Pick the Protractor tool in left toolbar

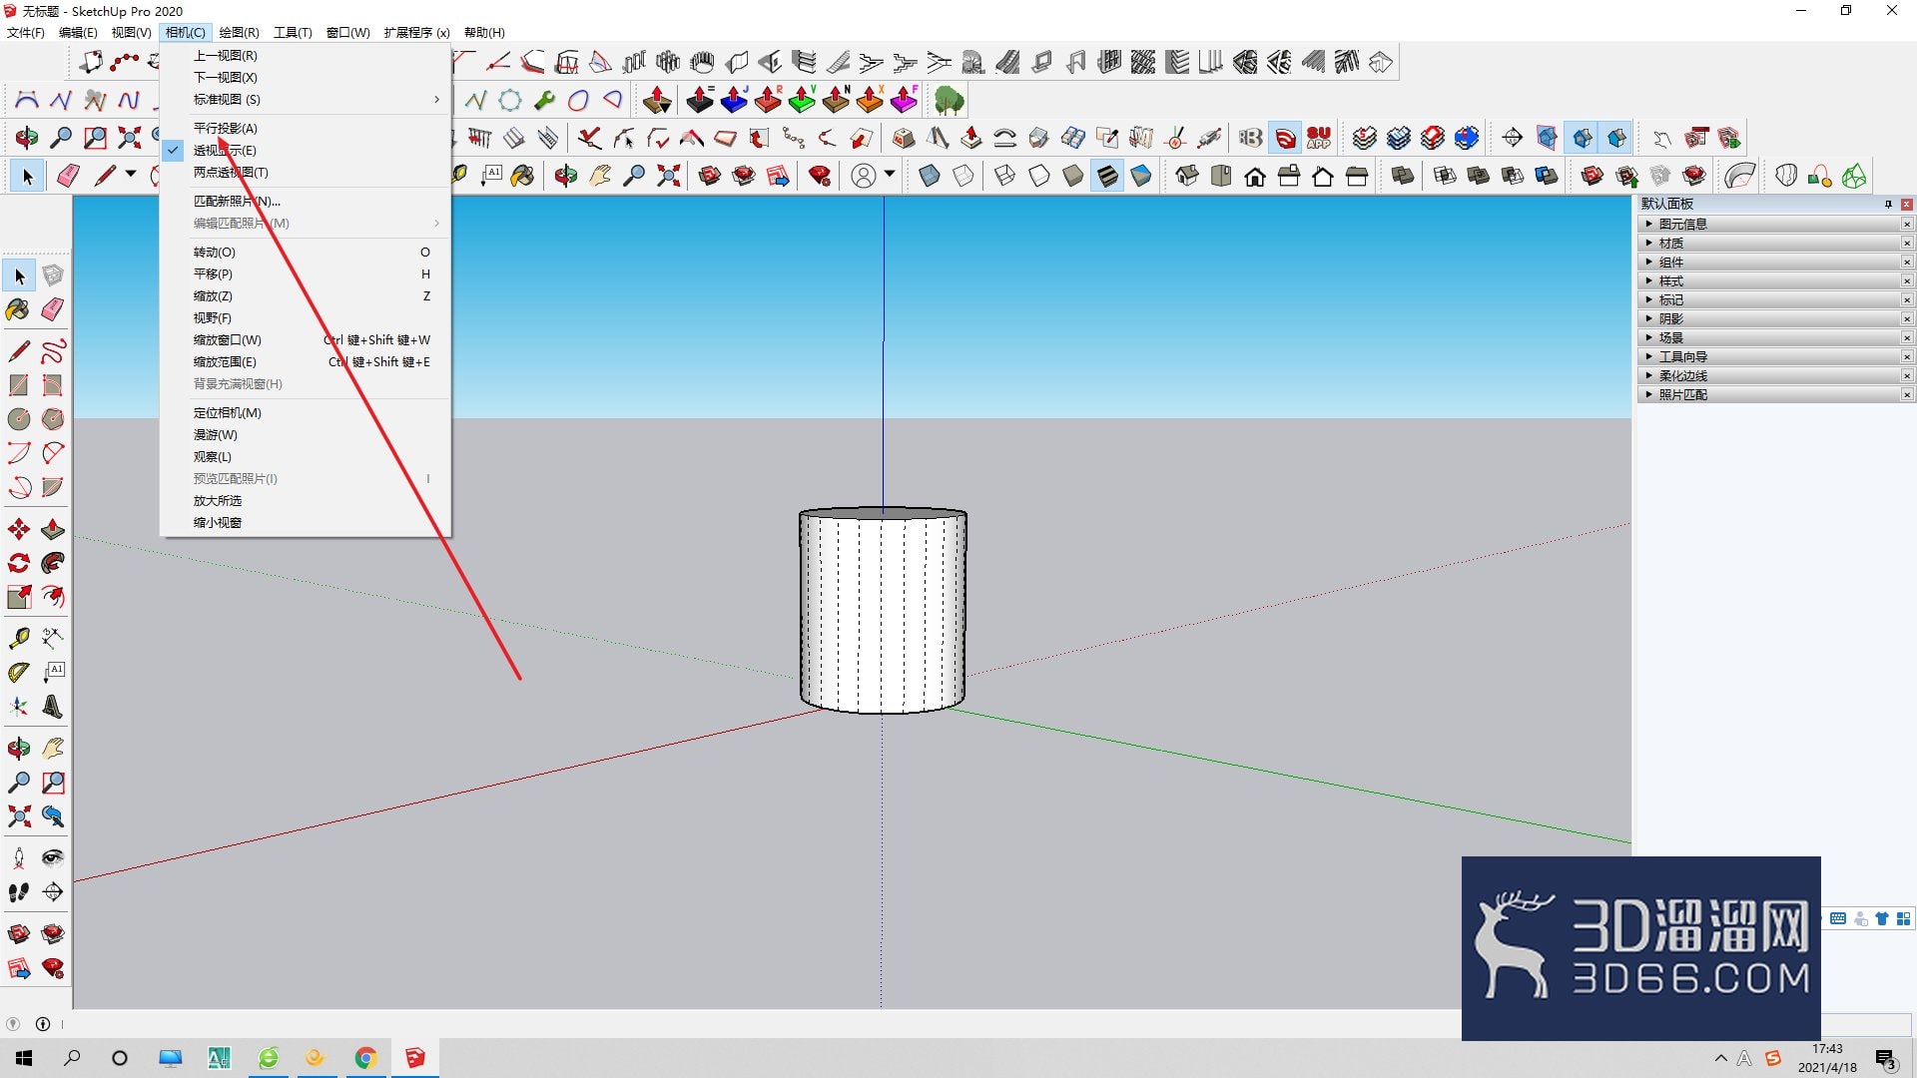19,673
